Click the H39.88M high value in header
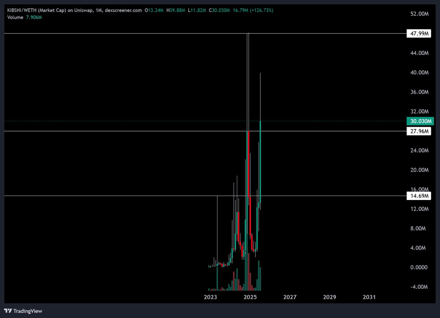 (x=176, y=11)
